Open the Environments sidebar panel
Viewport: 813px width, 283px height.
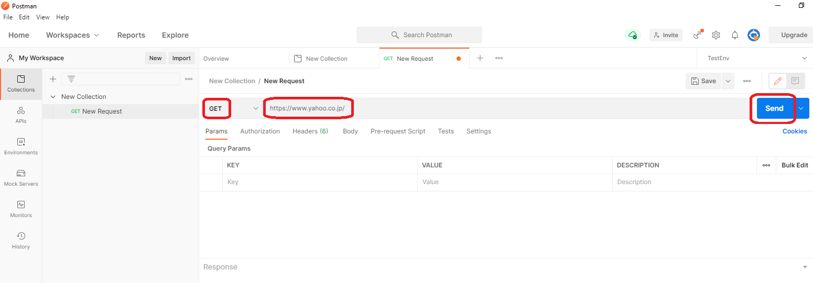click(x=21, y=146)
